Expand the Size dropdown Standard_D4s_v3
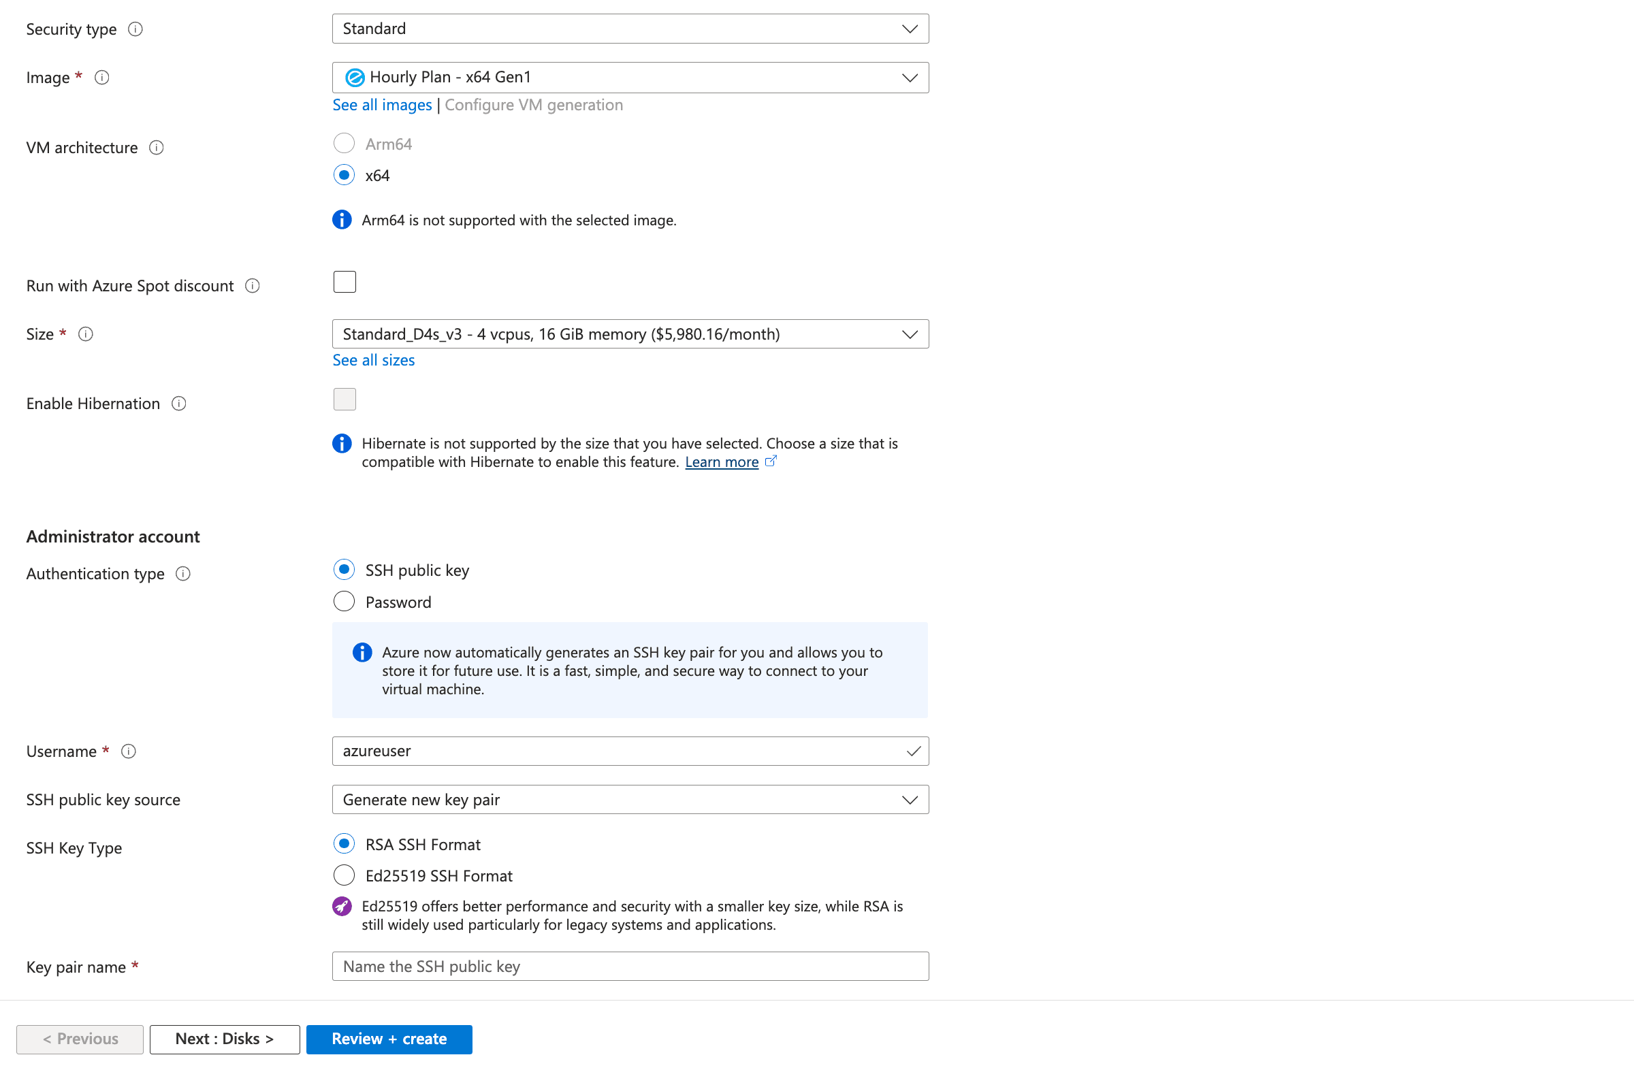The height and width of the screenshot is (1070, 1634). pos(630,334)
